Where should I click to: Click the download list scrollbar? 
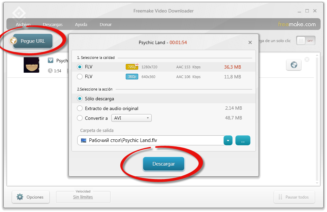[317, 119]
